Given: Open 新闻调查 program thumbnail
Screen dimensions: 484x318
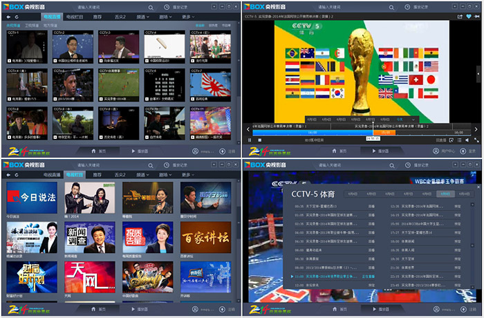Looking at the screenshot, I should coord(90,237).
